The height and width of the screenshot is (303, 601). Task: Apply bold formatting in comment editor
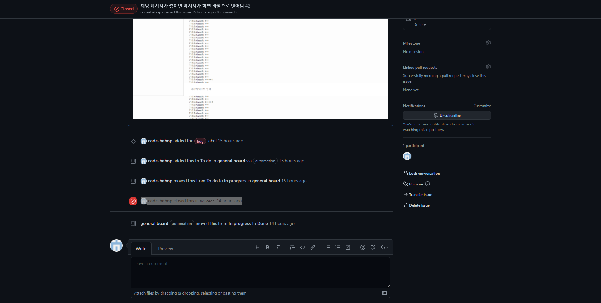click(x=267, y=247)
